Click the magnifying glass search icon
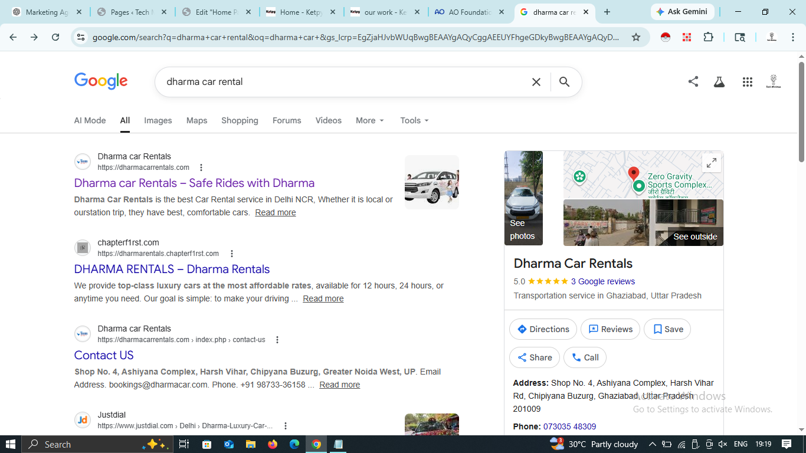Image resolution: width=806 pixels, height=453 pixels. [564, 82]
